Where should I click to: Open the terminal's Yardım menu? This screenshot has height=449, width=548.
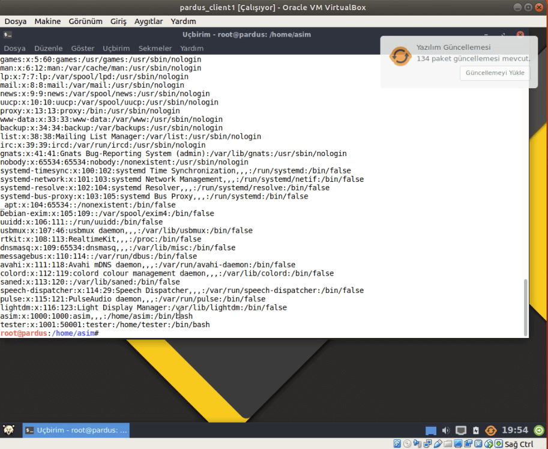pos(192,48)
